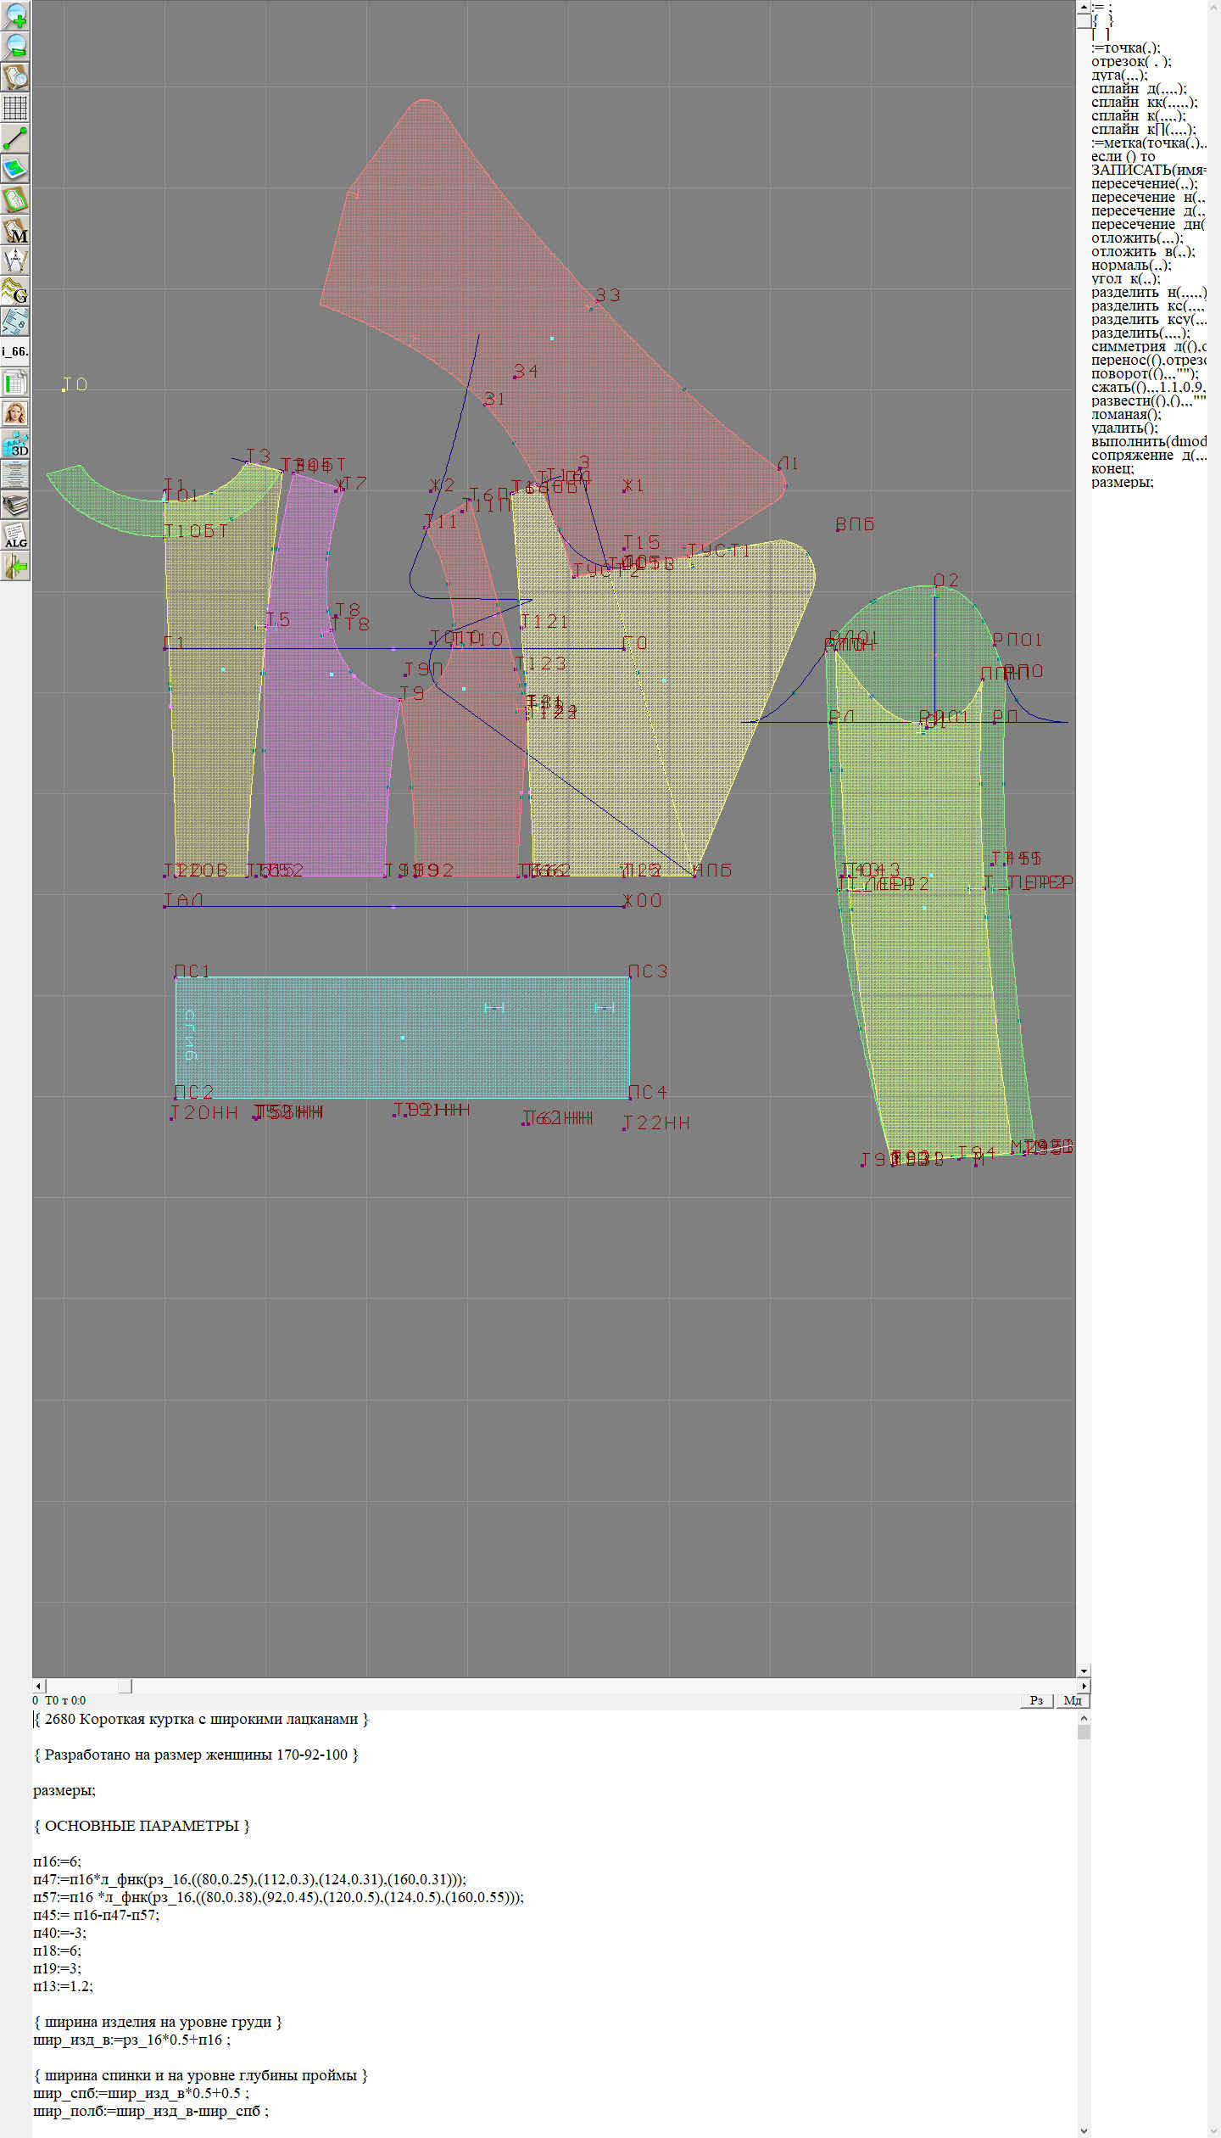Click the canvas vertical scrollbar down arrow
Screen dimensions: 1221x2138
click(1084, 1671)
